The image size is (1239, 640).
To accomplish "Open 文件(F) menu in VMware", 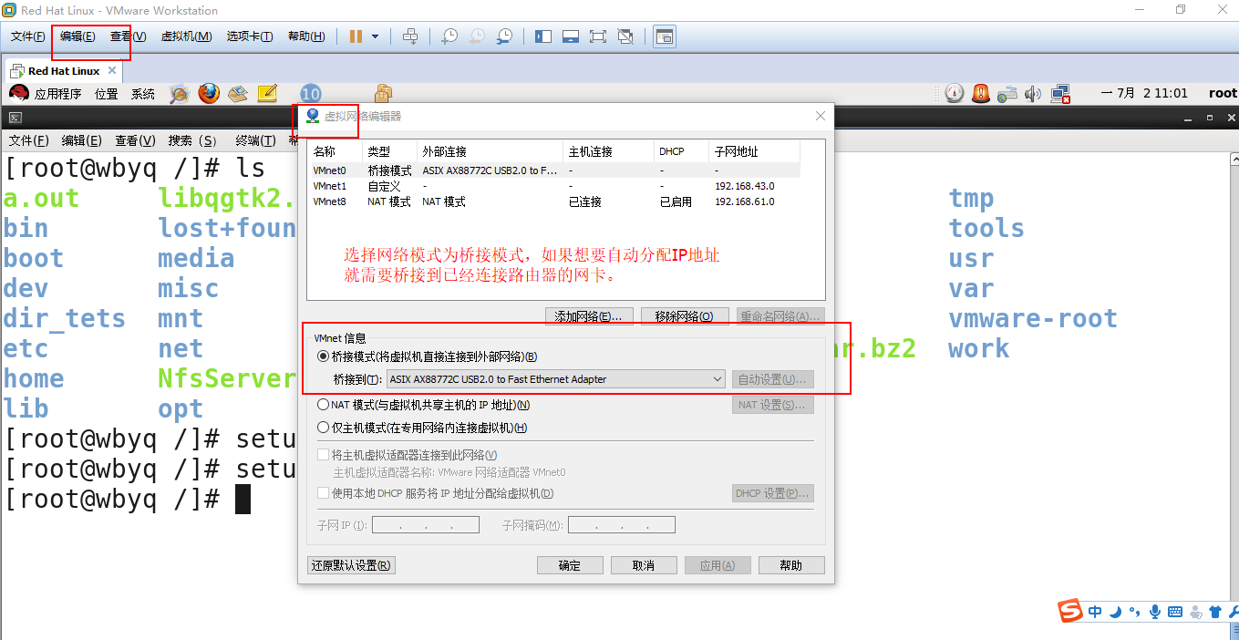I will point(28,36).
